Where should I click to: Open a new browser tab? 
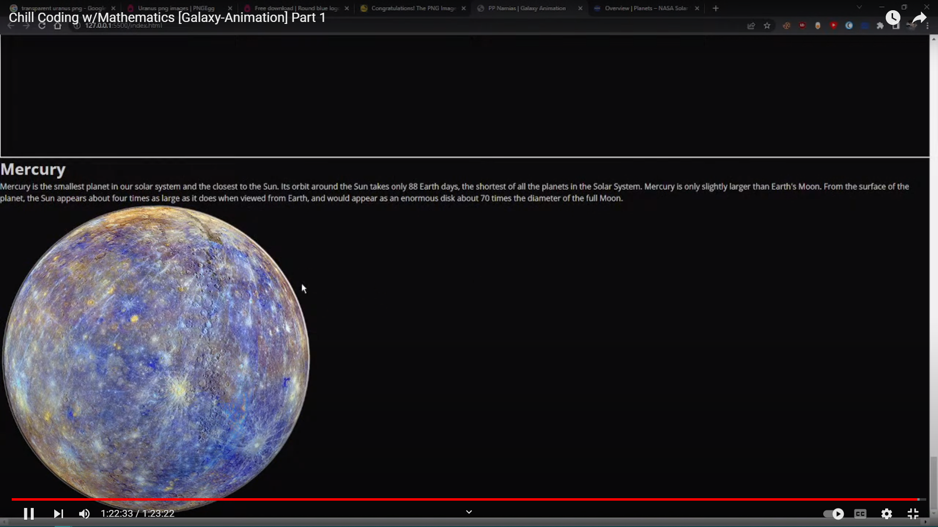click(716, 8)
